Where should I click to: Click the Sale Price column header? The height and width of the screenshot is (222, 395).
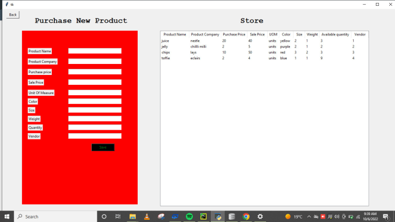(x=257, y=34)
